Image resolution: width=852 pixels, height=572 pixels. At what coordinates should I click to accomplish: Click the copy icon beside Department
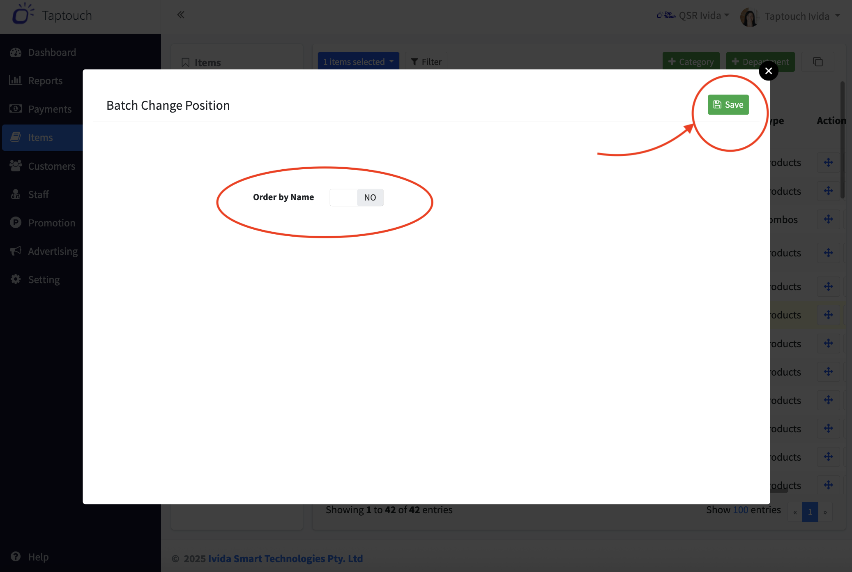pyautogui.click(x=817, y=62)
